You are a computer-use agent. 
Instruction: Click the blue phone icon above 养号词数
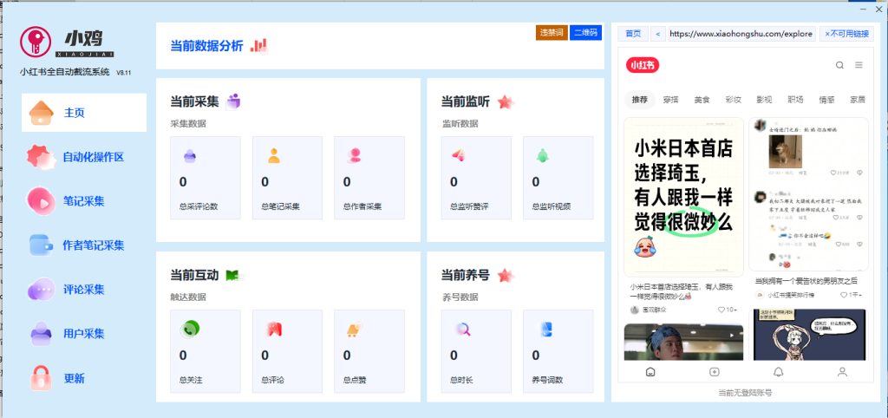(546, 329)
